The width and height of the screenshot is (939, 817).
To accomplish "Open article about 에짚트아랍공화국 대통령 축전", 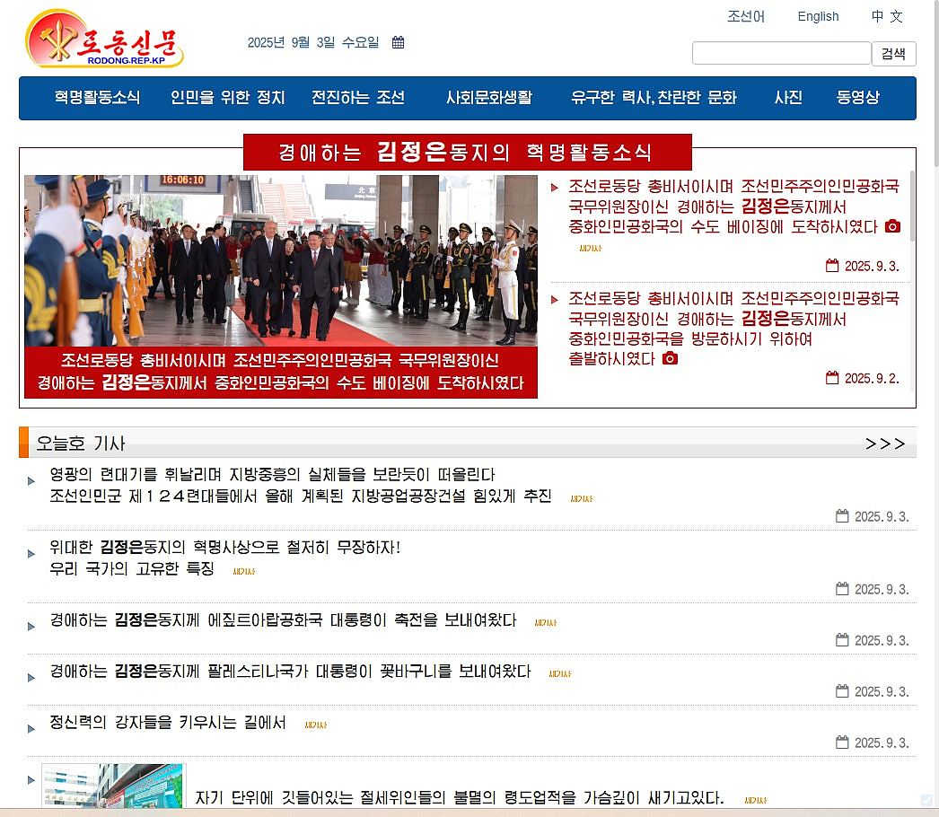I will pos(283,620).
